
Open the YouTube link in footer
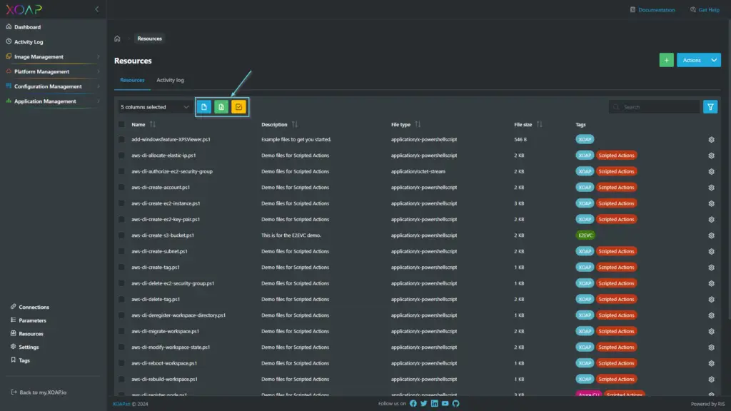[x=445, y=404]
